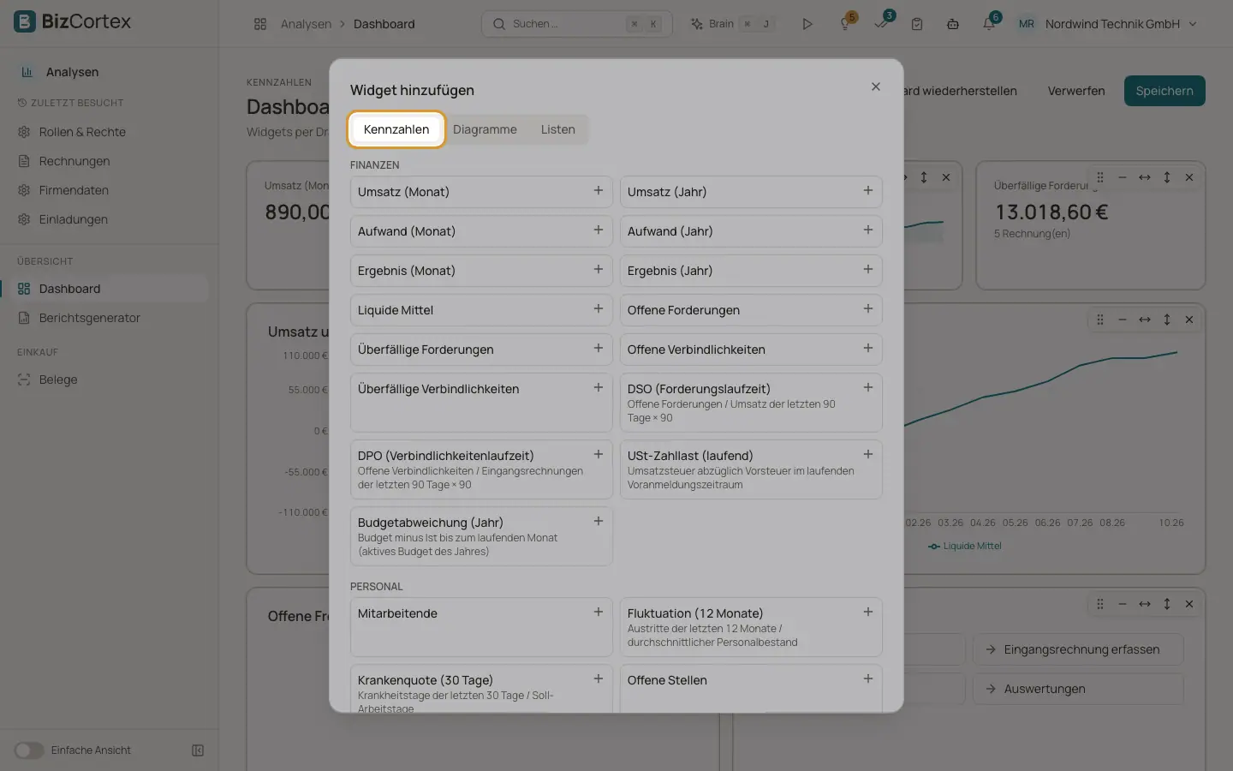Open Eingangsrechnung erfassen shortcut
1233x771 pixels.
tap(1078, 649)
